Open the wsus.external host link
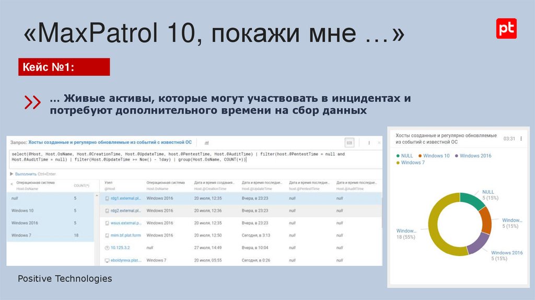Screen dimensions: 535x300 click(126, 223)
